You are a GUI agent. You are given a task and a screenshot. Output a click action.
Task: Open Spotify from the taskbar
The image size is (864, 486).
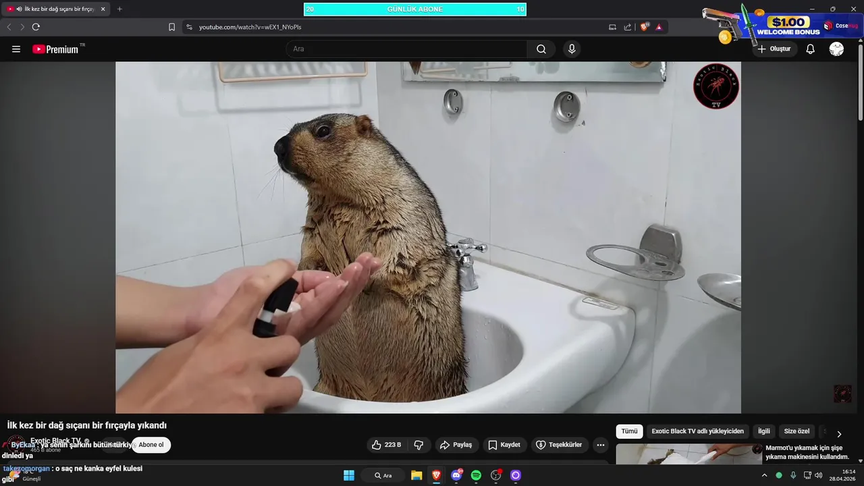coord(476,475)
